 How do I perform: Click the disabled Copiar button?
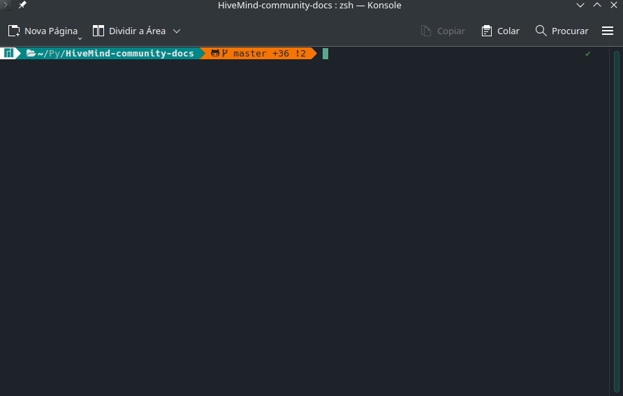(x=443, y=31)
